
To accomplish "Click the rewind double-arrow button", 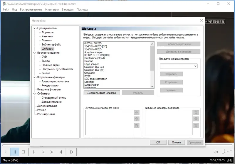I will pyautogui.click(x=43, y=152).
